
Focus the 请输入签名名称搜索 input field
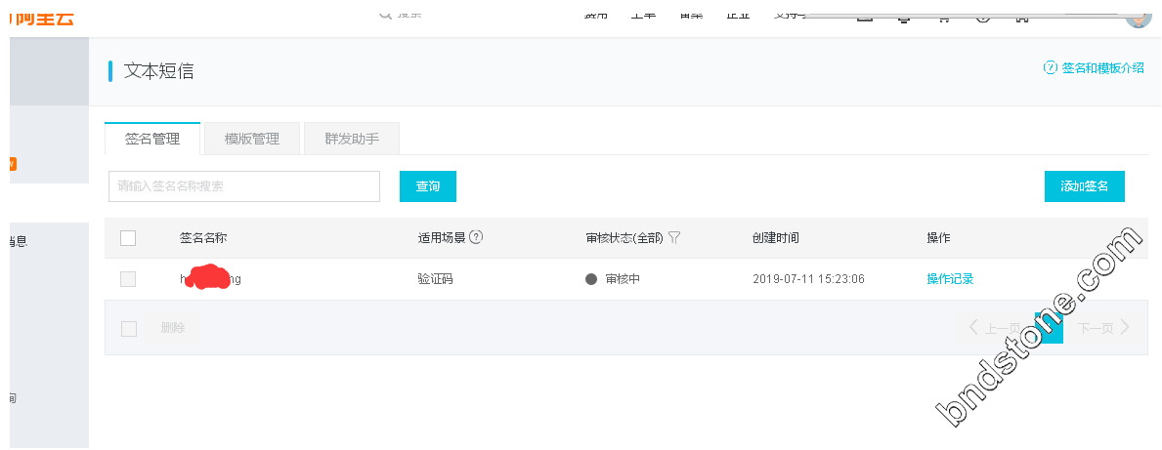pos(244,186)
